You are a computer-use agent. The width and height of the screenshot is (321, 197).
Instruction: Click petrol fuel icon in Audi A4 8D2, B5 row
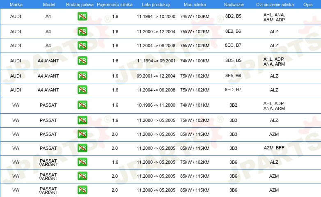coord(82,16)
